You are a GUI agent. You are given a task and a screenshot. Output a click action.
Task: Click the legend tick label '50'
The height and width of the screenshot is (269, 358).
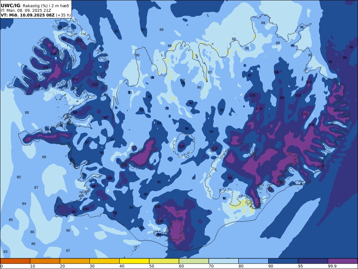point(151,266)
